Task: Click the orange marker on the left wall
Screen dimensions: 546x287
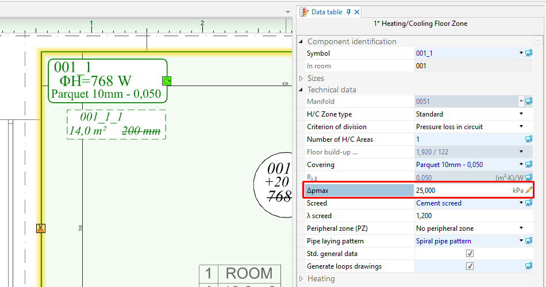Action: point(41,228)
